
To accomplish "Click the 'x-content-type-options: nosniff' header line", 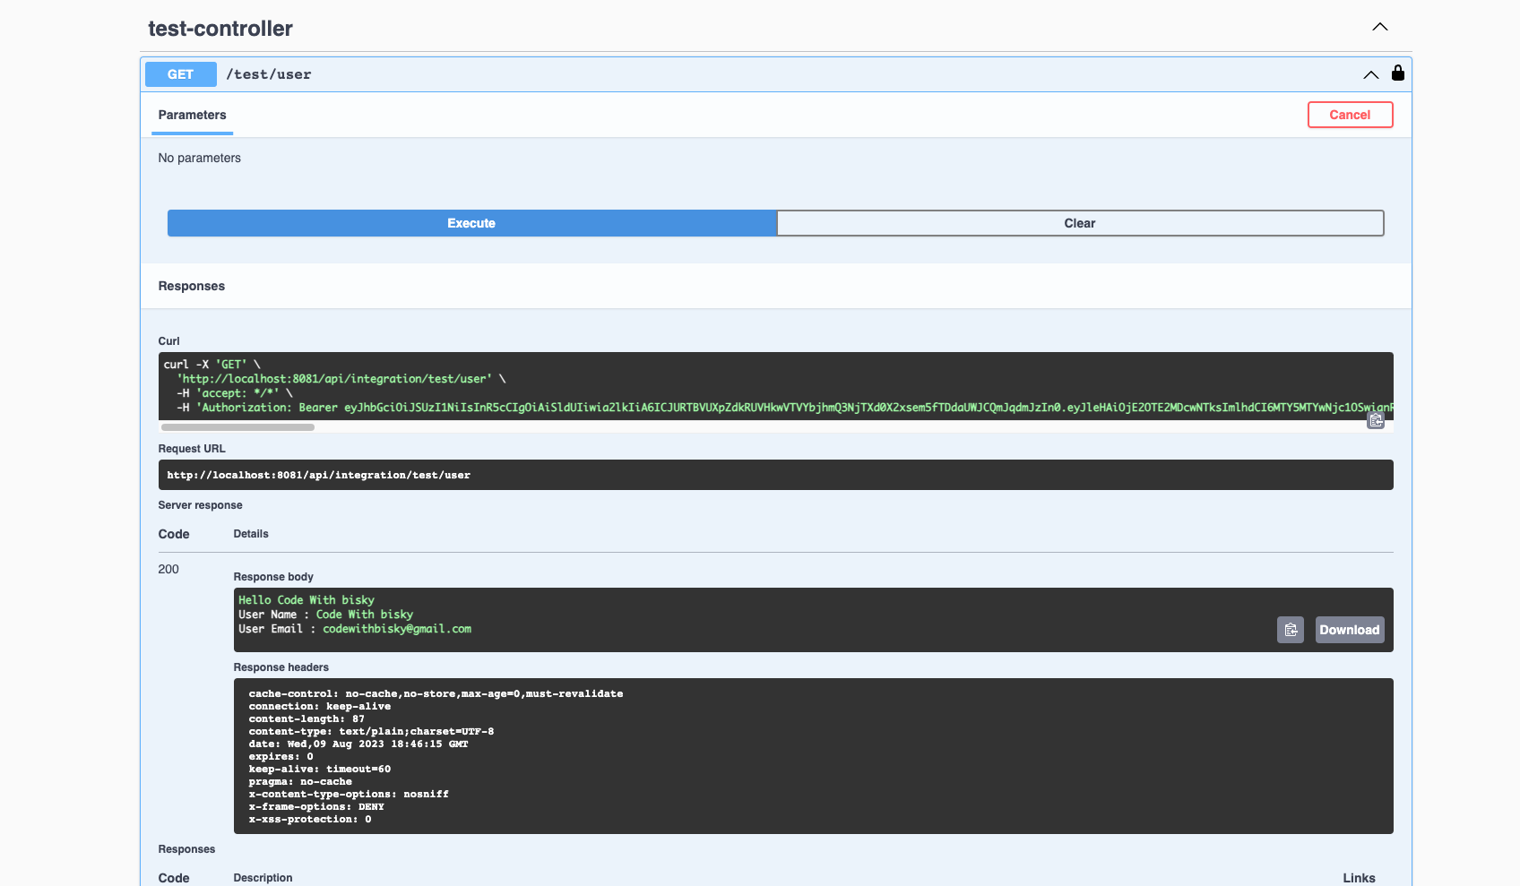I will 349,794.
